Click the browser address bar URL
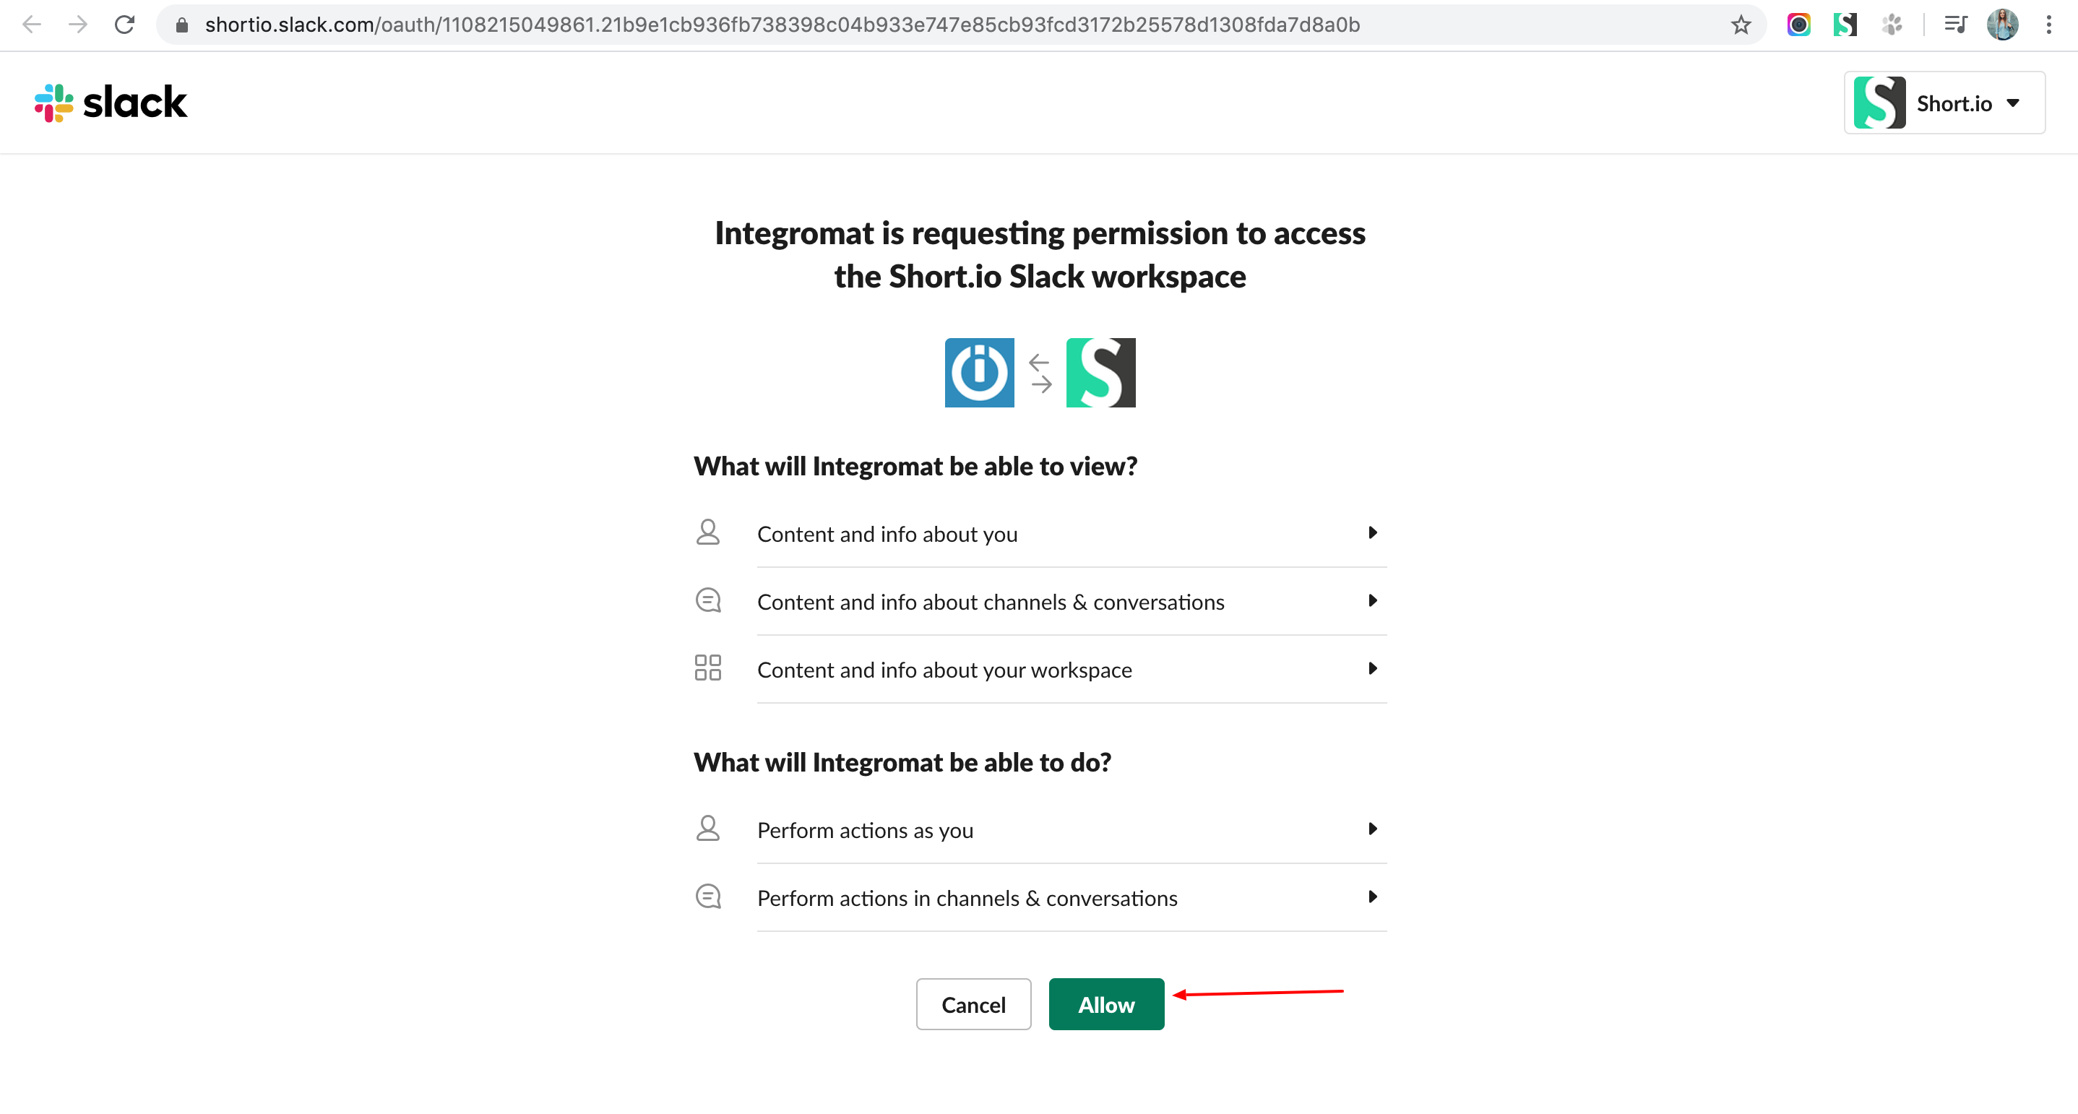This screenshot has height=1114, width=2078. [x=782, y=25]
